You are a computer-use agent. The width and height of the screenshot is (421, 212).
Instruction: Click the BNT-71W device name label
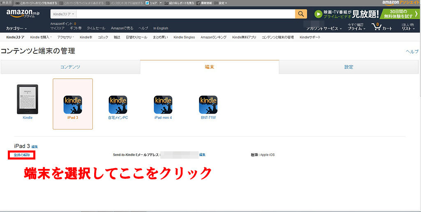208,118
